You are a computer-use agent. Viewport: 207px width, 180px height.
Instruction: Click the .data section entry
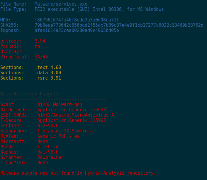tap(48, 73)
